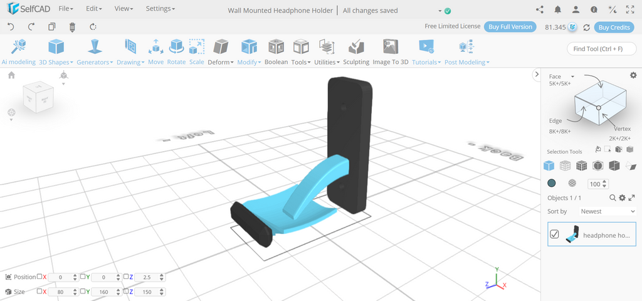The width and height of the screenshot is (642, 301).
Task: Click the wireframe sphere material icon
Action: [572, 183]
